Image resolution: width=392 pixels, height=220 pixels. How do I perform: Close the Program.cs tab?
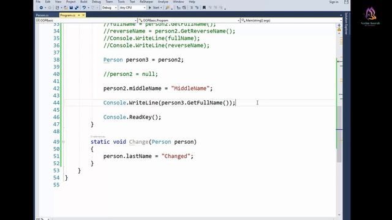pyautogui.click(x=83, y=15)
